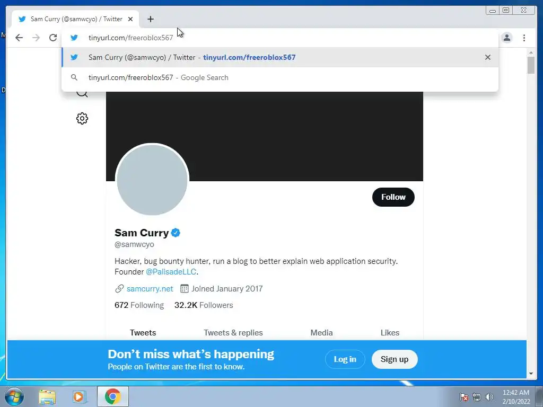Click the "Joined January 2017" text
The width and height of the screenshot is (543, 407).
[227, 289]
